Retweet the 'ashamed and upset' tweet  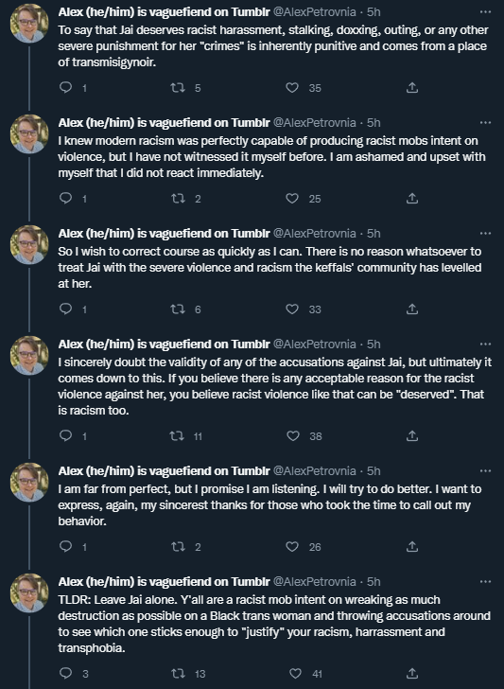[x=178, y=199]
